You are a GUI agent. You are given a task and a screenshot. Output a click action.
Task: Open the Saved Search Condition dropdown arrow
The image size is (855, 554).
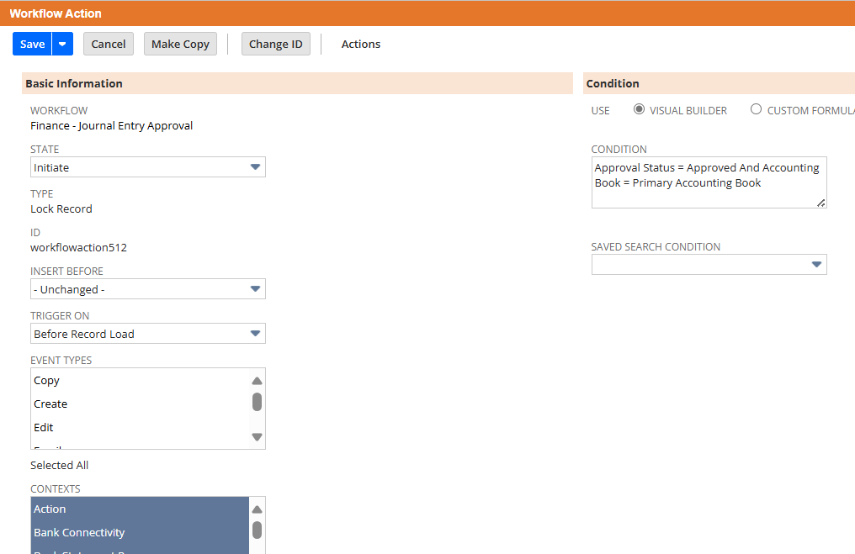tap(815, 263)
